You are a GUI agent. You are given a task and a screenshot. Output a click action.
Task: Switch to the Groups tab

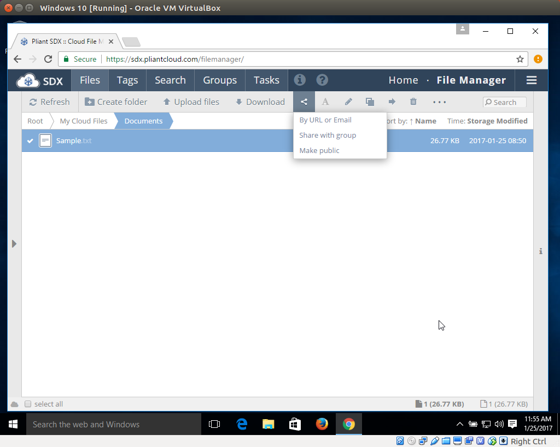[x=220, y=80]
